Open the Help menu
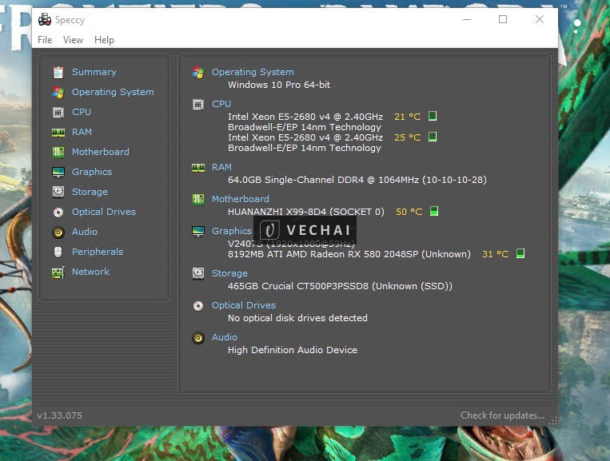This screenshot has width=610, height=461. point(104,40)
